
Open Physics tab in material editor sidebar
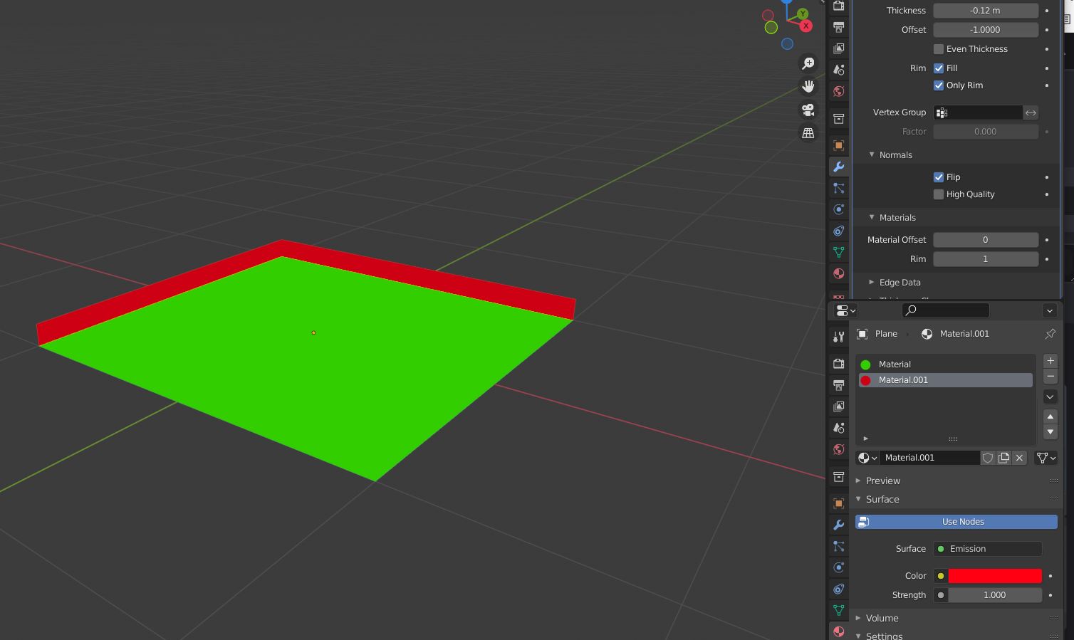point(839,567)
